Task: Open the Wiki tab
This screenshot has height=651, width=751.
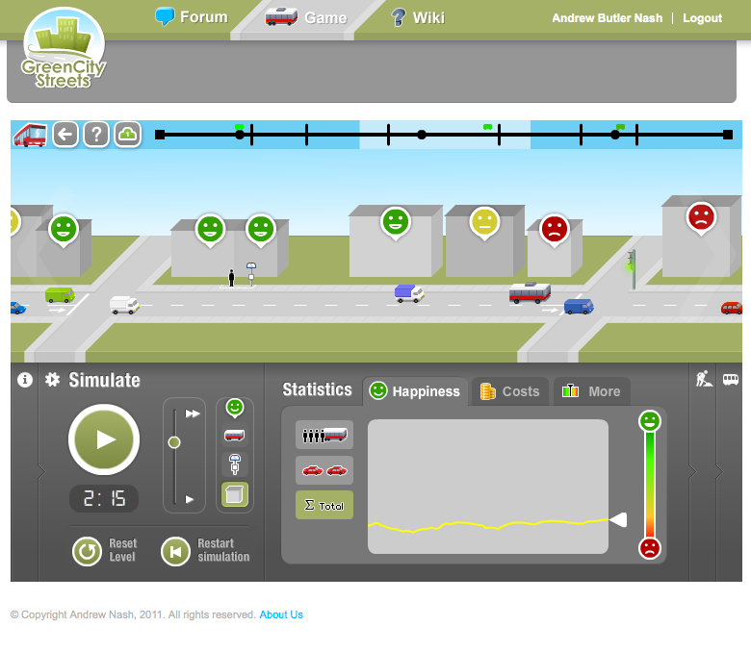Action: point(418,17)
